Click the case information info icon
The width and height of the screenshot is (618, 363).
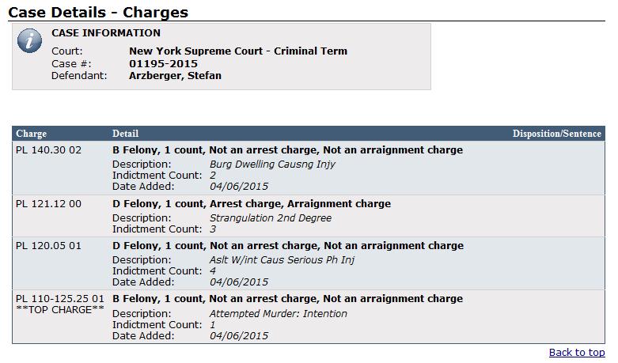pyautogui.click(x=30, y=41)
